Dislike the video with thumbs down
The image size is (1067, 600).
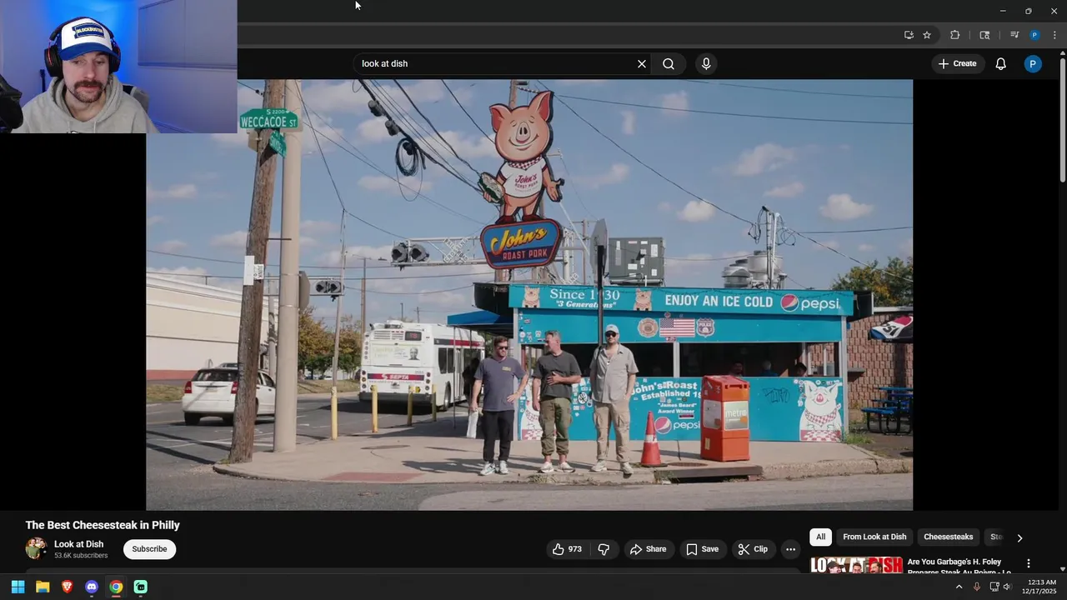[604, 549]
